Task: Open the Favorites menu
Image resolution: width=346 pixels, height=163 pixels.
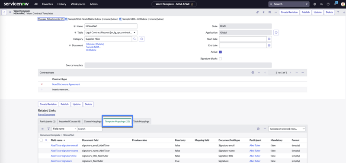Action: [48, 4]
